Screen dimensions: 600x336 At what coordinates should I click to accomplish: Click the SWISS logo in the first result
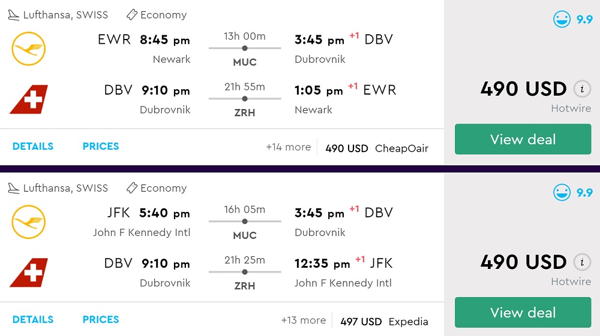click(28, 99)
